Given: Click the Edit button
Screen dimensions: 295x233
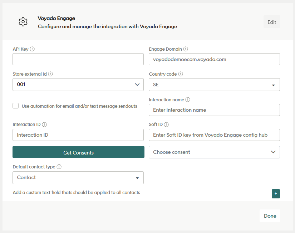Looking at the screenshot, I should point(272,22).
